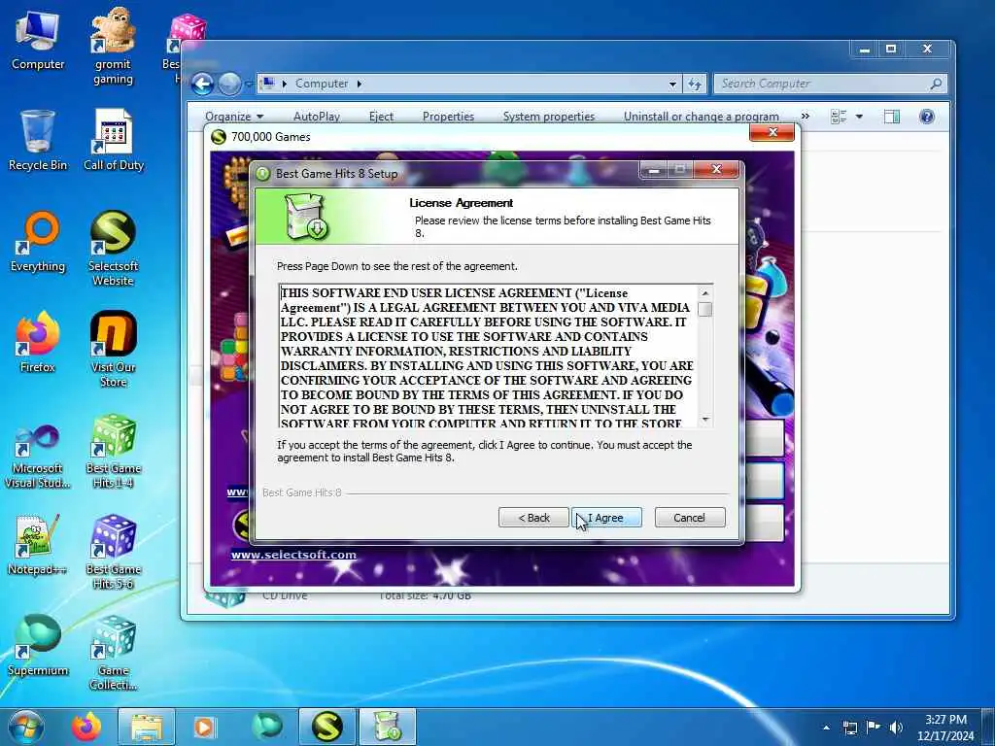
Task: Maximize the Explorer Computer window
Action: pyautogui.click(x=891, y=50)
